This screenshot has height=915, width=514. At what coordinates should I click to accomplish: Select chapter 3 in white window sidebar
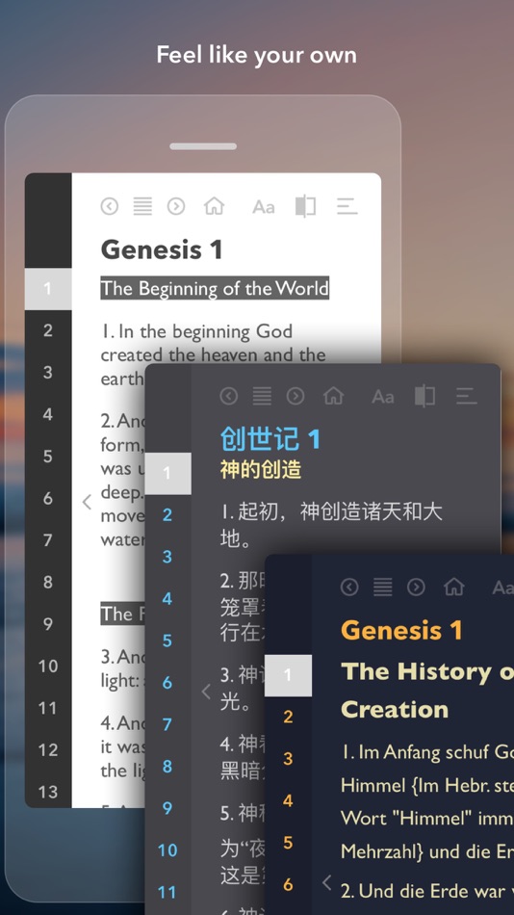point(48,373)
